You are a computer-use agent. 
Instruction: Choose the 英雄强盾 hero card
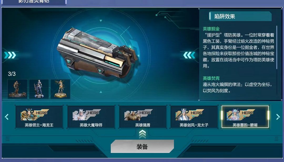click(x=143, y=117)
